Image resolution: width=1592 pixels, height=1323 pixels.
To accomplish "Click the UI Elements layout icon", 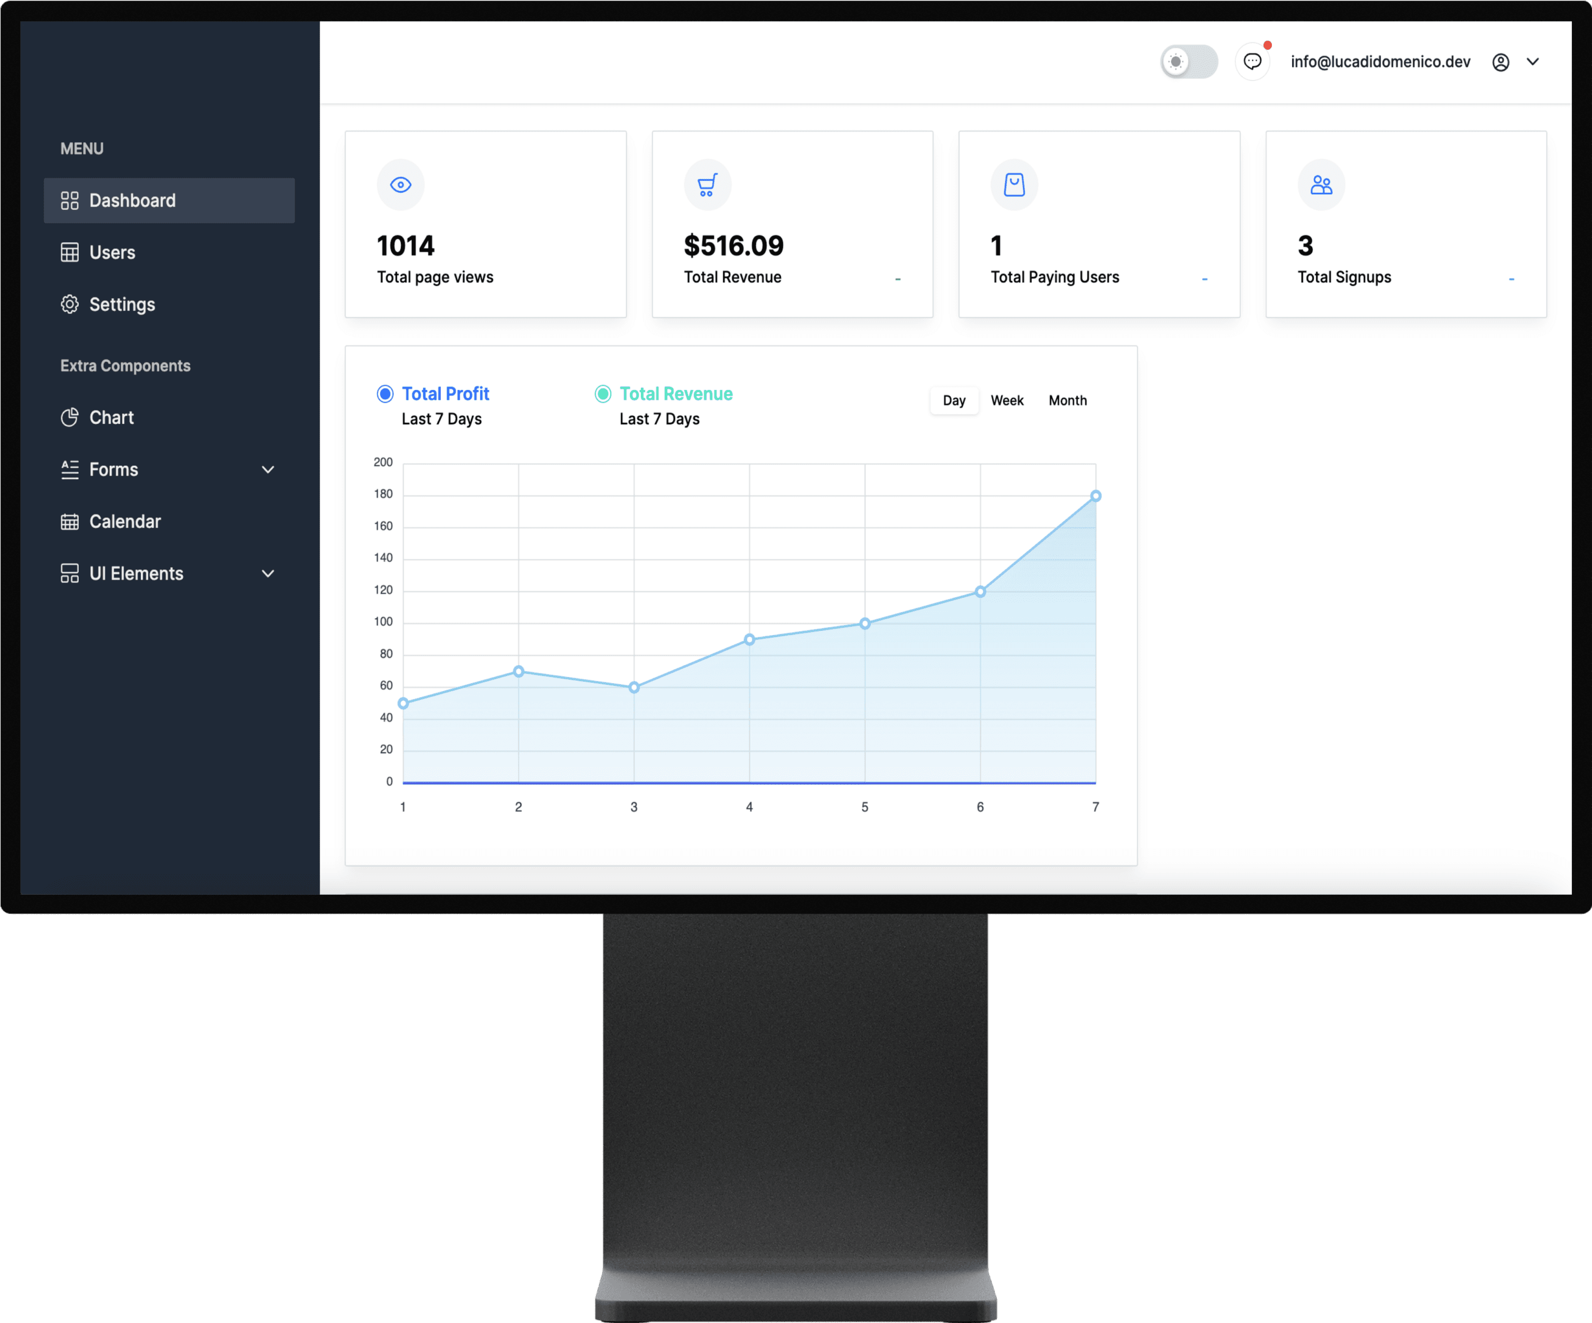I will (x=69, y=573).
